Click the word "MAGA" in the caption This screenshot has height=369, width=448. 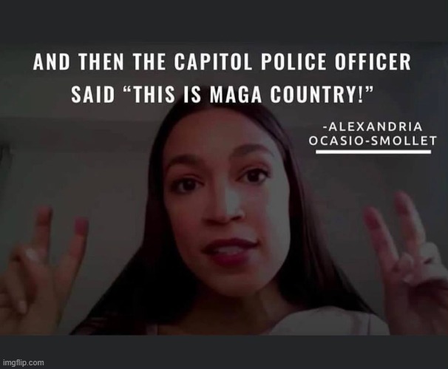[236, 95]
